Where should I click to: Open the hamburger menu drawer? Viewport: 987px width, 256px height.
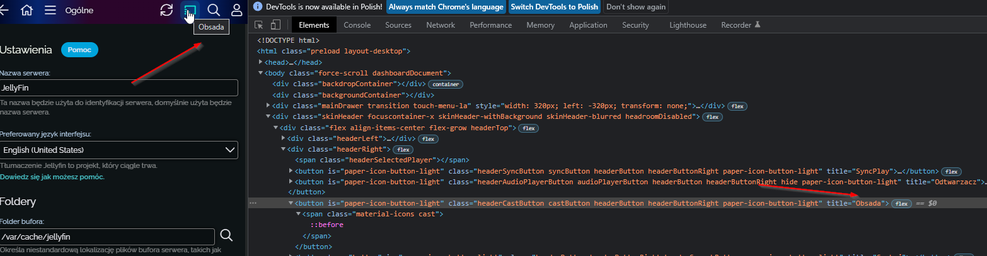pyautogui.click(x=50, y=10)
